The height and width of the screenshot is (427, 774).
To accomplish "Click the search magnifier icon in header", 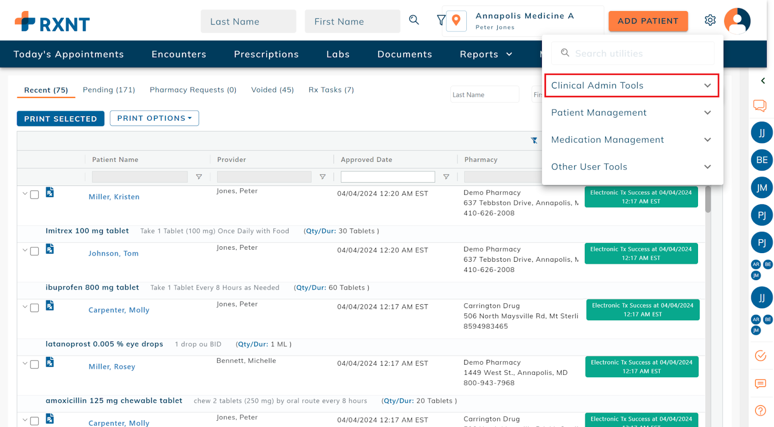I will pyautogui.click(x=414, y=20).
